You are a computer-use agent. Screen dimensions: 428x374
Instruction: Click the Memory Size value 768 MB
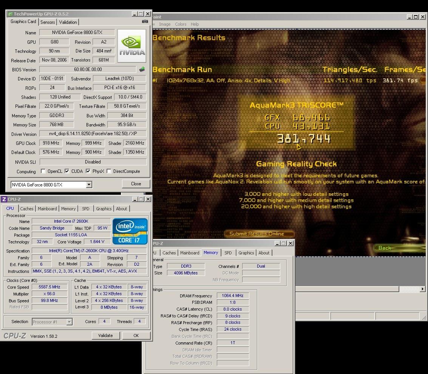coord(57,125)
